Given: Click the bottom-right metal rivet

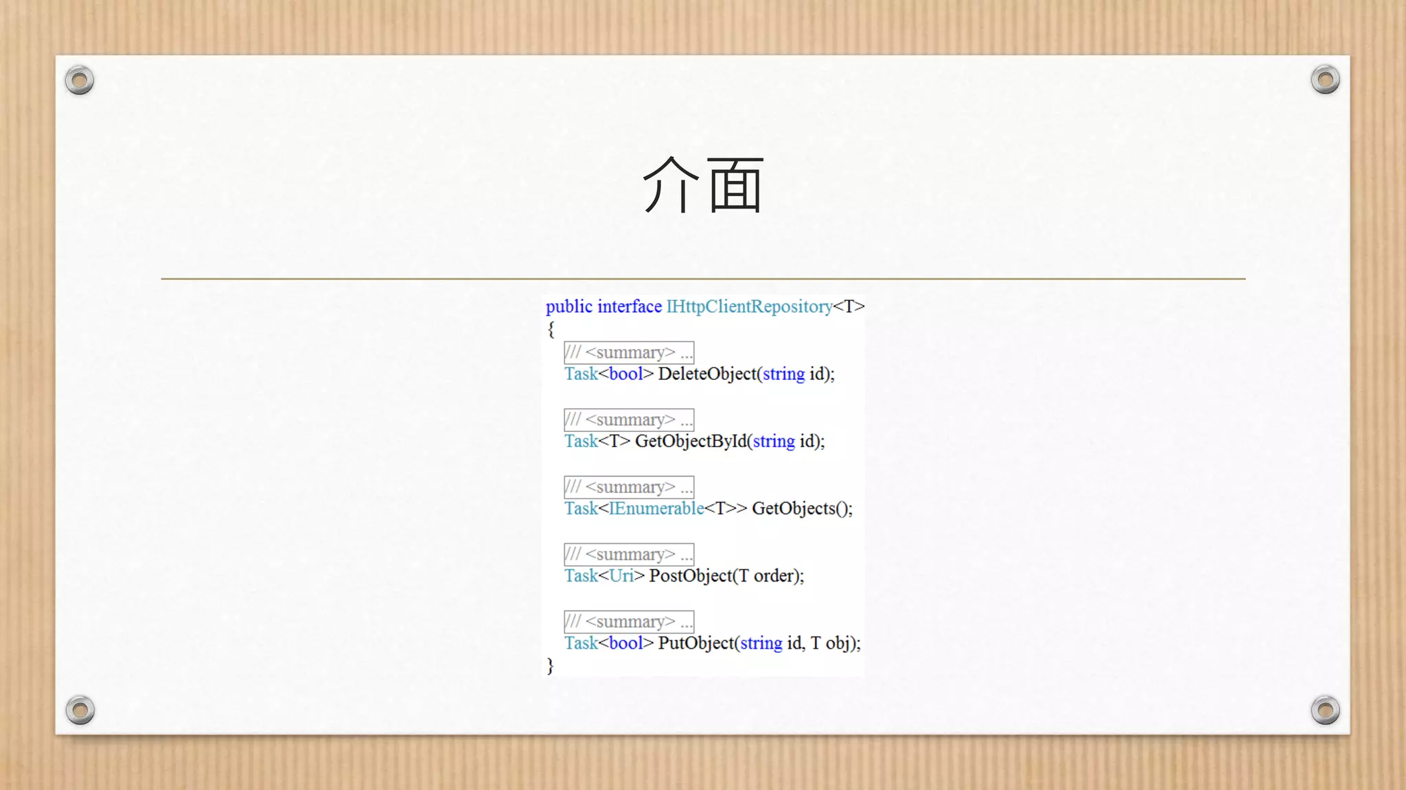Looking at the screenshot, I should point(1325,710).
